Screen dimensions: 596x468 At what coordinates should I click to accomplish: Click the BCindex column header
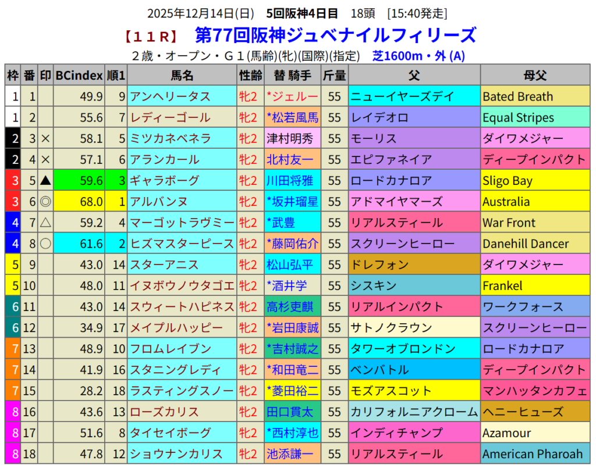click(x=79, y=76)
